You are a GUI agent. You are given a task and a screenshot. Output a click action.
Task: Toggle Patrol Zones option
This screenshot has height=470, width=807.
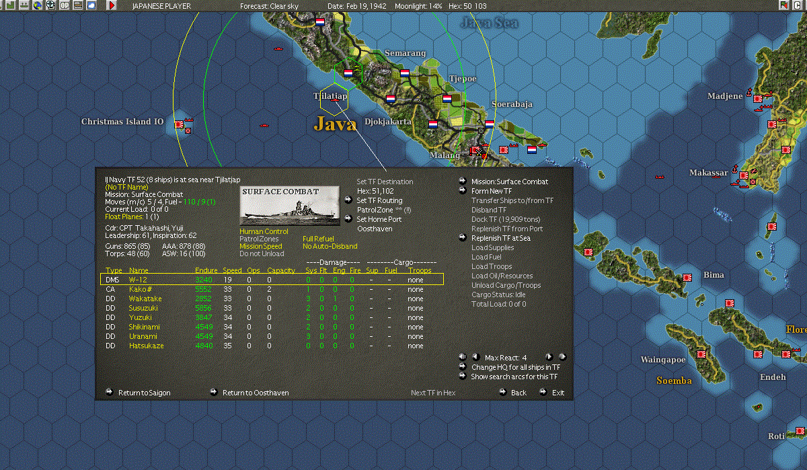pos(259,239)
